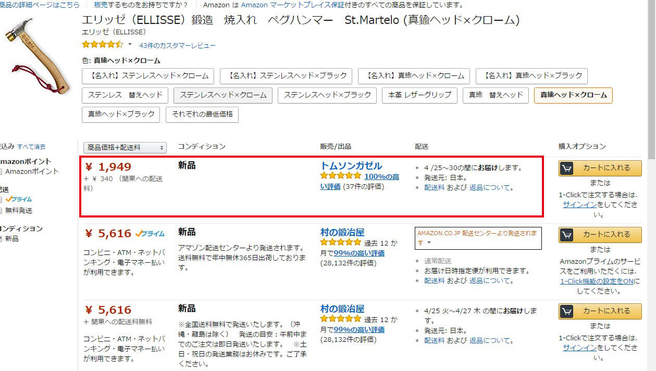Click cart icon on Prime offer button
This screenshot has height=371, width=656.
[567, 234]
